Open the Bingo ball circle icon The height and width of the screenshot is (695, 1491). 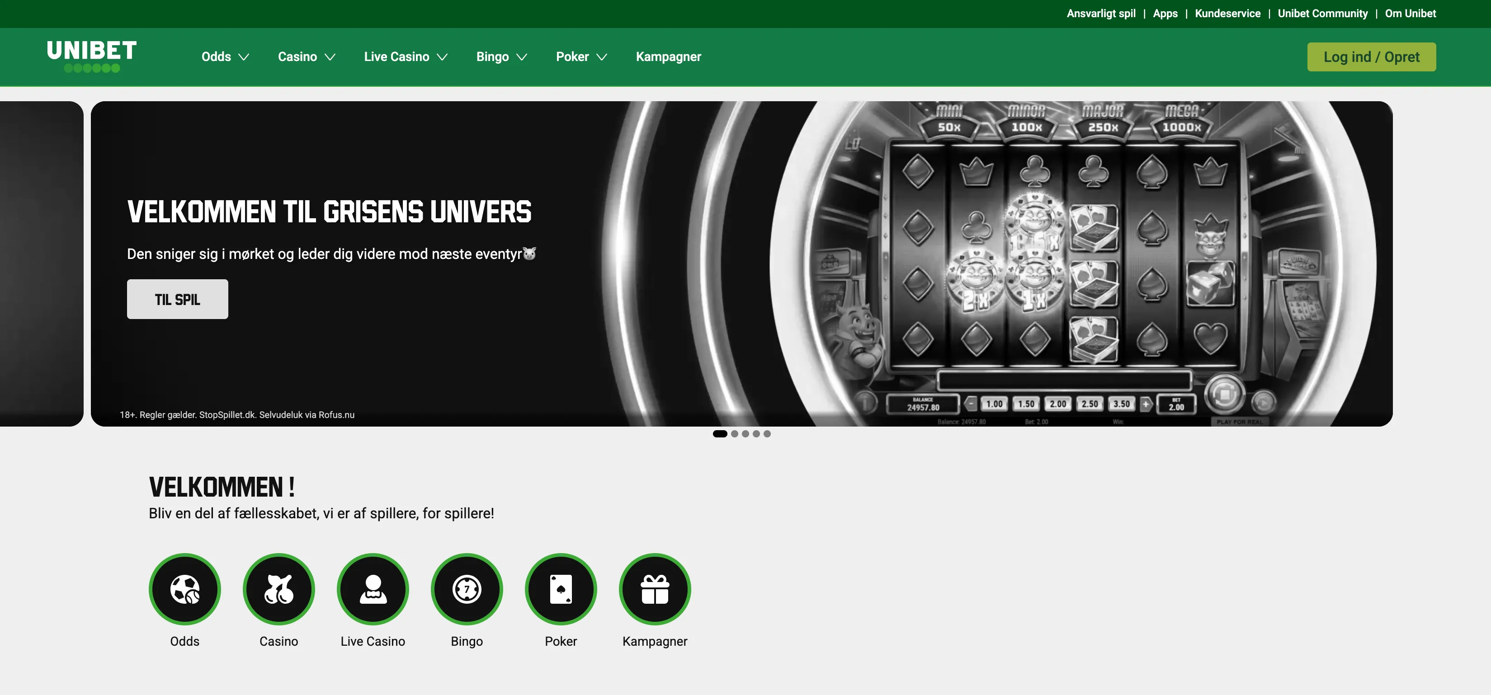click(x=467, y=589)
